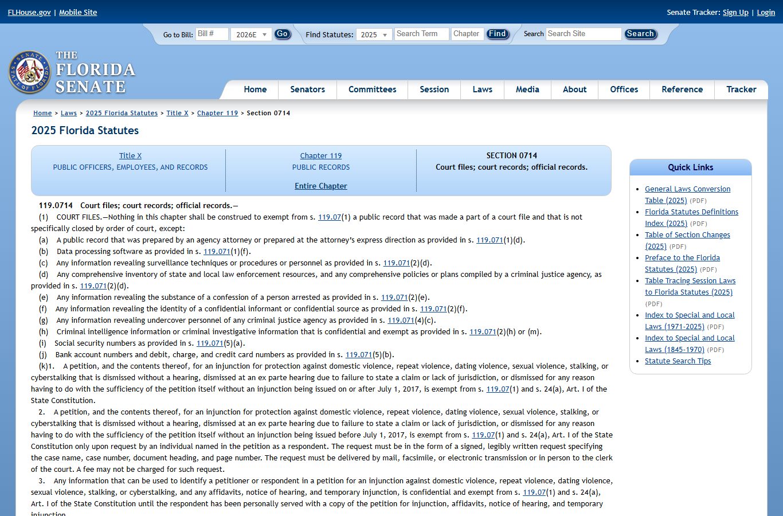Go to the Mobile Site link

[x=78, y=12]
